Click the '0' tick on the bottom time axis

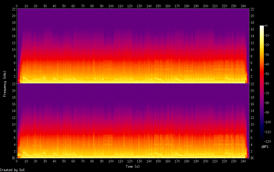(17, 161)
